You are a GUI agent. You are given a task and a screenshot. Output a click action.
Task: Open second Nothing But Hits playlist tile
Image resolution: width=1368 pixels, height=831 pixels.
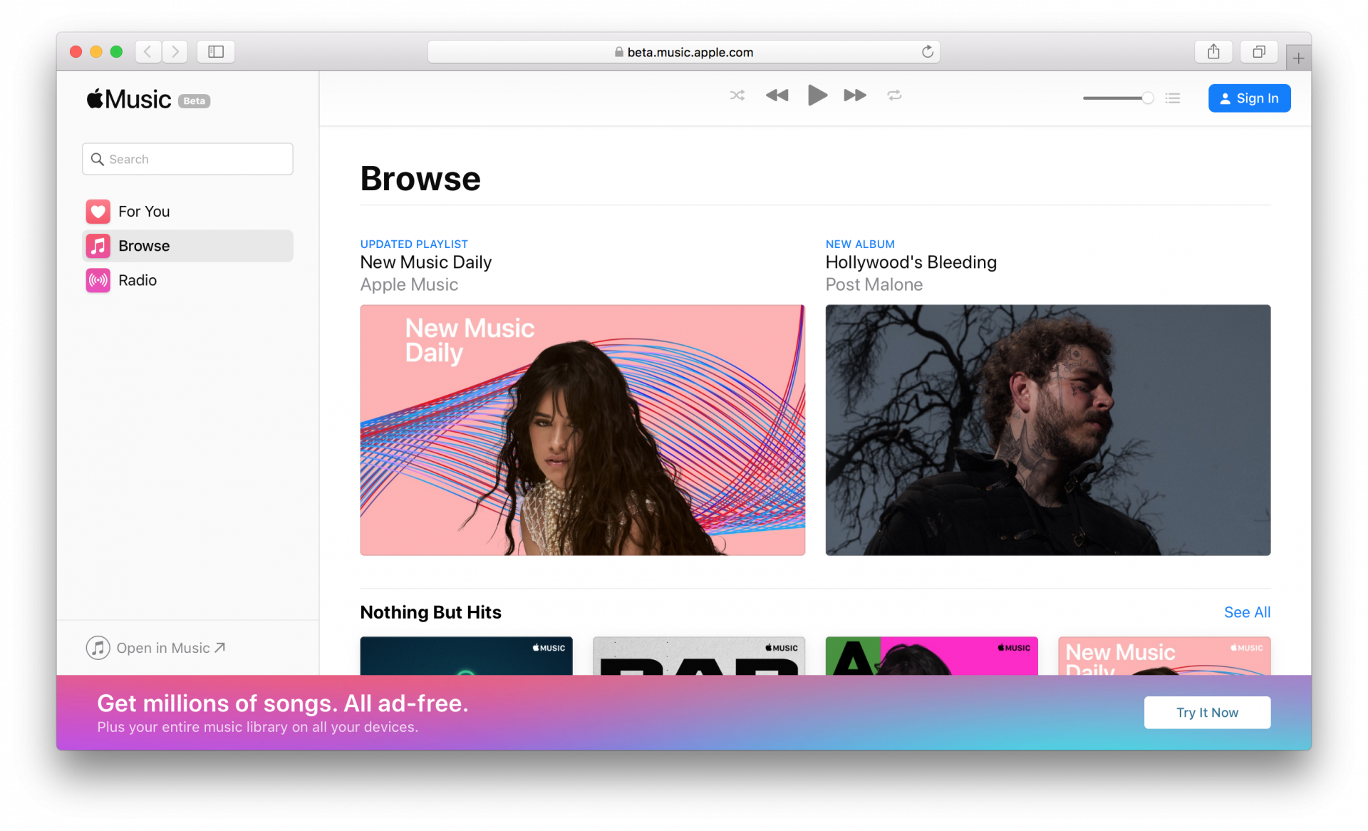pyautogui.click(x=699, y=656)
